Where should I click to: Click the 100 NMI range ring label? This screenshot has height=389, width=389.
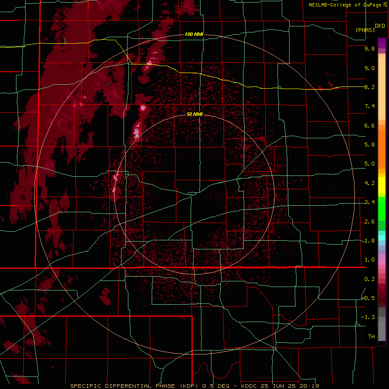[x=194, y=34]
